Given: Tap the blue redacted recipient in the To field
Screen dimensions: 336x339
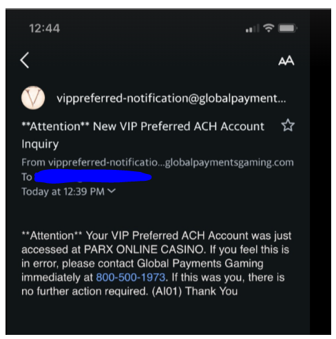Looking at the screenshot, I should point(93,177).
